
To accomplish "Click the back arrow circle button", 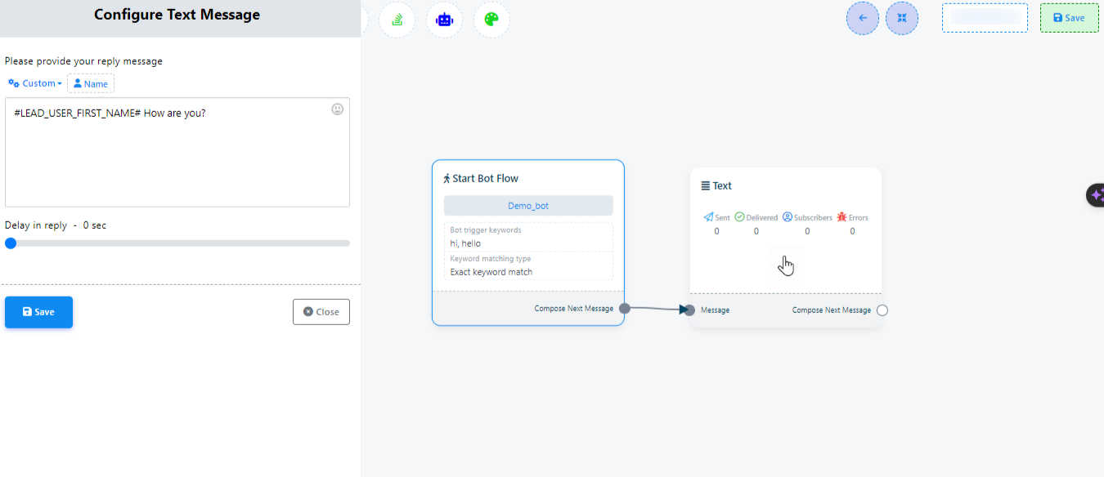I will [x=863, y=18].
